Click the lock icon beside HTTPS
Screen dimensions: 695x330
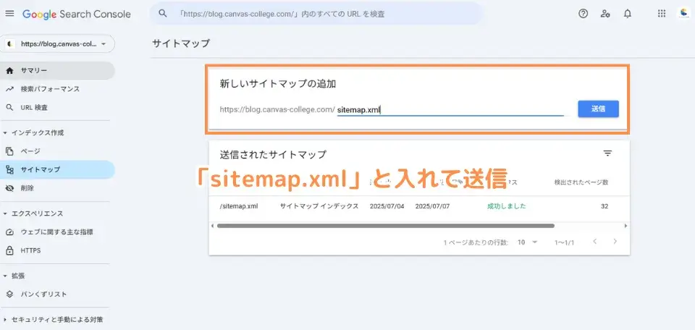[x=9, y=250]
